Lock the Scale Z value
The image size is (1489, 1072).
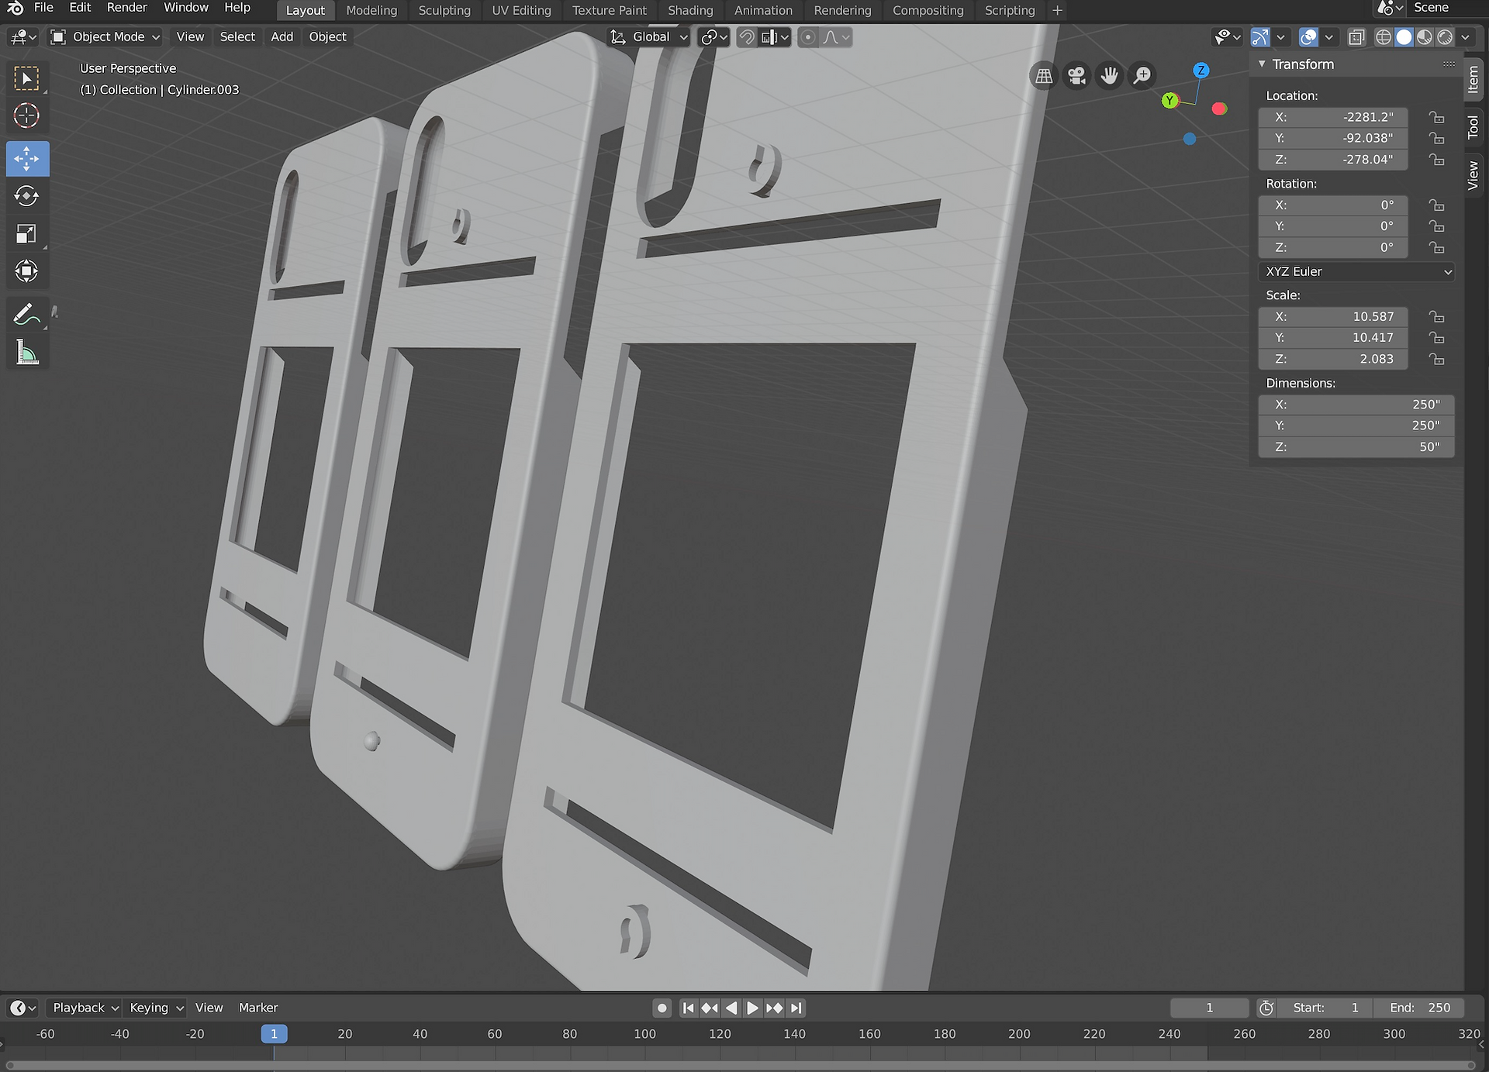[1437, 359]
